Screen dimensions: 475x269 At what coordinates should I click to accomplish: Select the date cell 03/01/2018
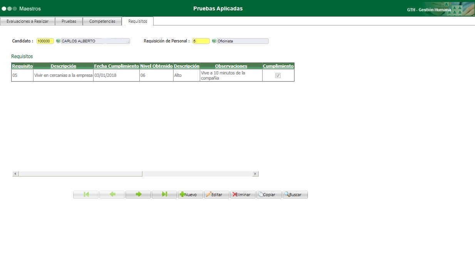tap(116, 76)
